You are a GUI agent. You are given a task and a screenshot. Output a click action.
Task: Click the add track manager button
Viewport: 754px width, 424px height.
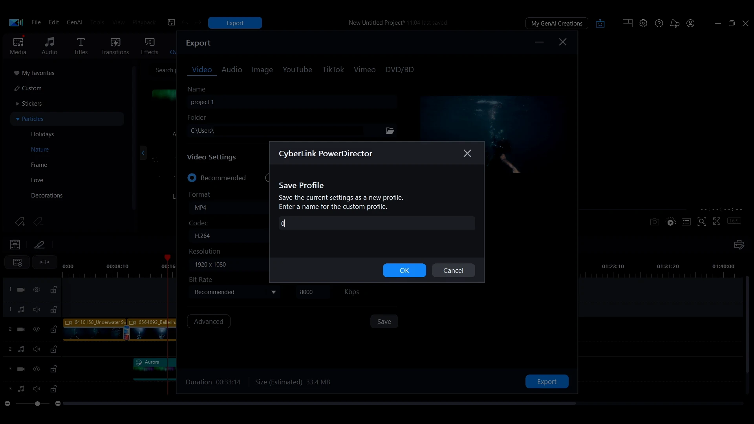(17, 262)
